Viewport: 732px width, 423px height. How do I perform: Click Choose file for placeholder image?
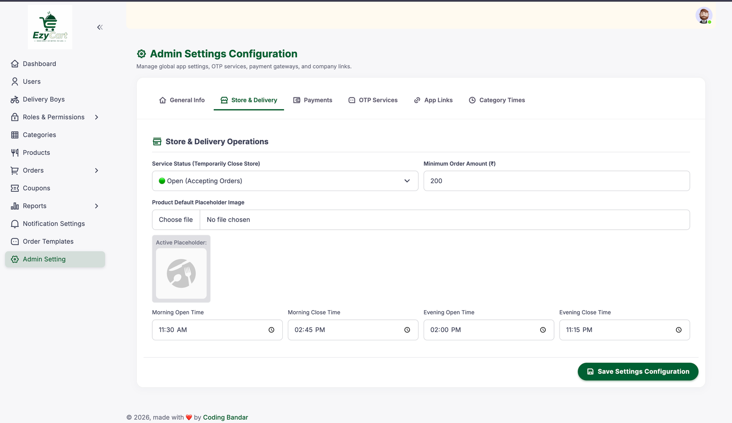pos(176,220)
